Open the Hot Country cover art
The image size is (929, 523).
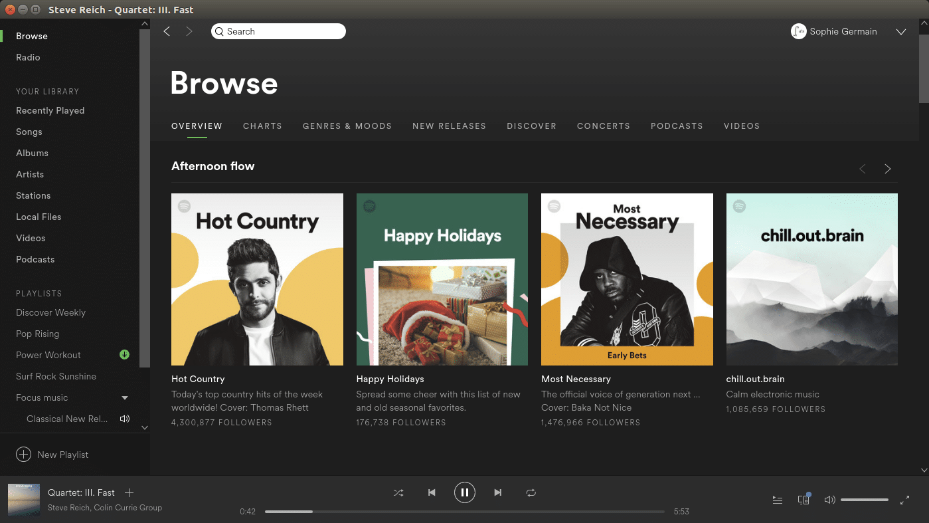coord(257,279)
